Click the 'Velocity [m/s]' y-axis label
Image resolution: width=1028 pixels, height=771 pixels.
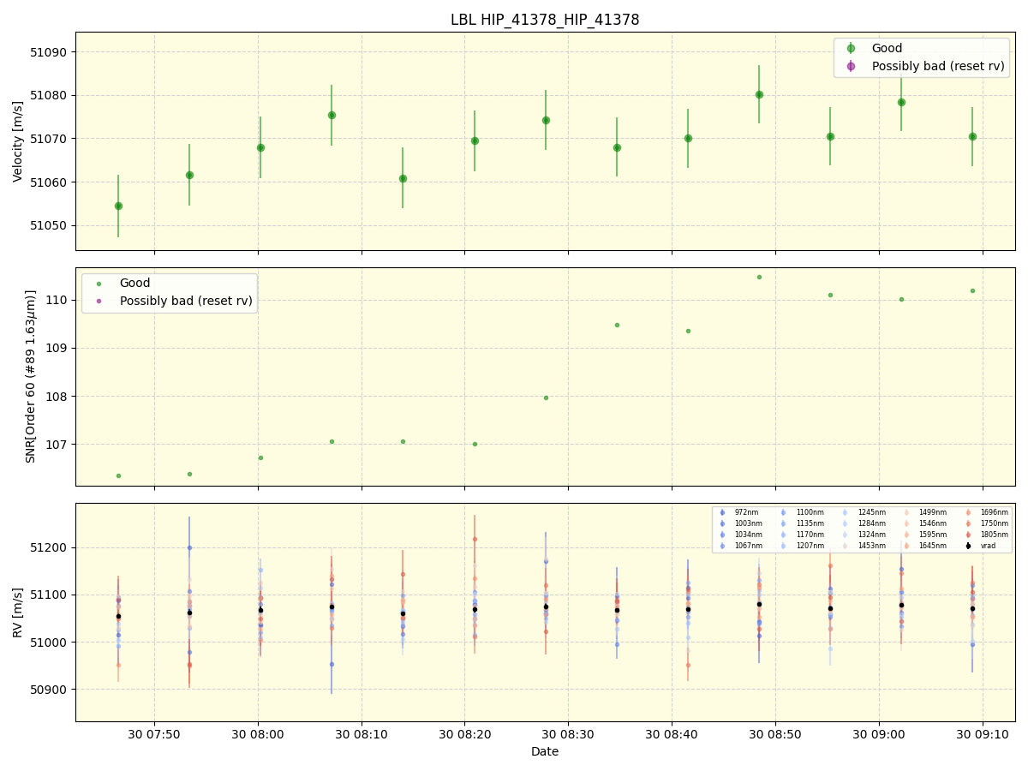[18, 141]
